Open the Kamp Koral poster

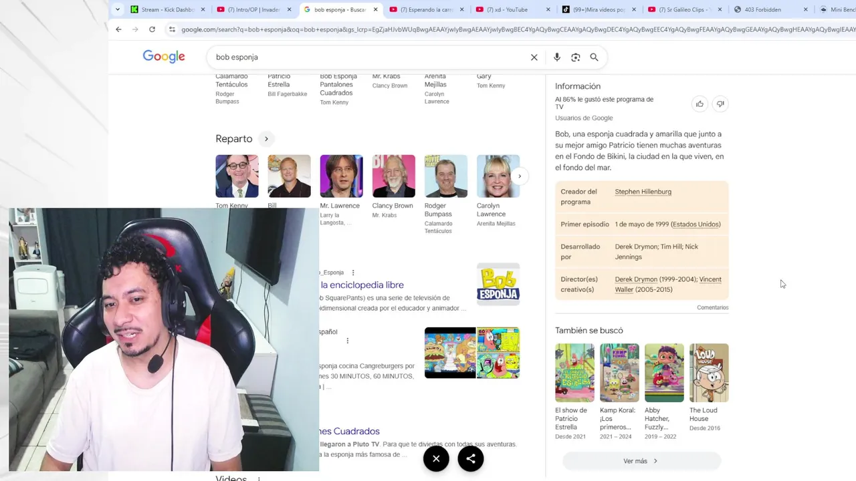[619, 373]
